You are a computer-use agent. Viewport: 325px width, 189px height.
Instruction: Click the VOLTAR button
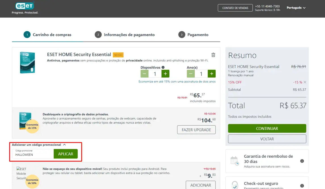click(267, 139)
